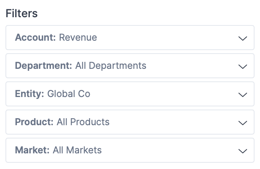Click the chevron next to All Products
This screenshot has width=260, height=169.
[x=243, y=123]
